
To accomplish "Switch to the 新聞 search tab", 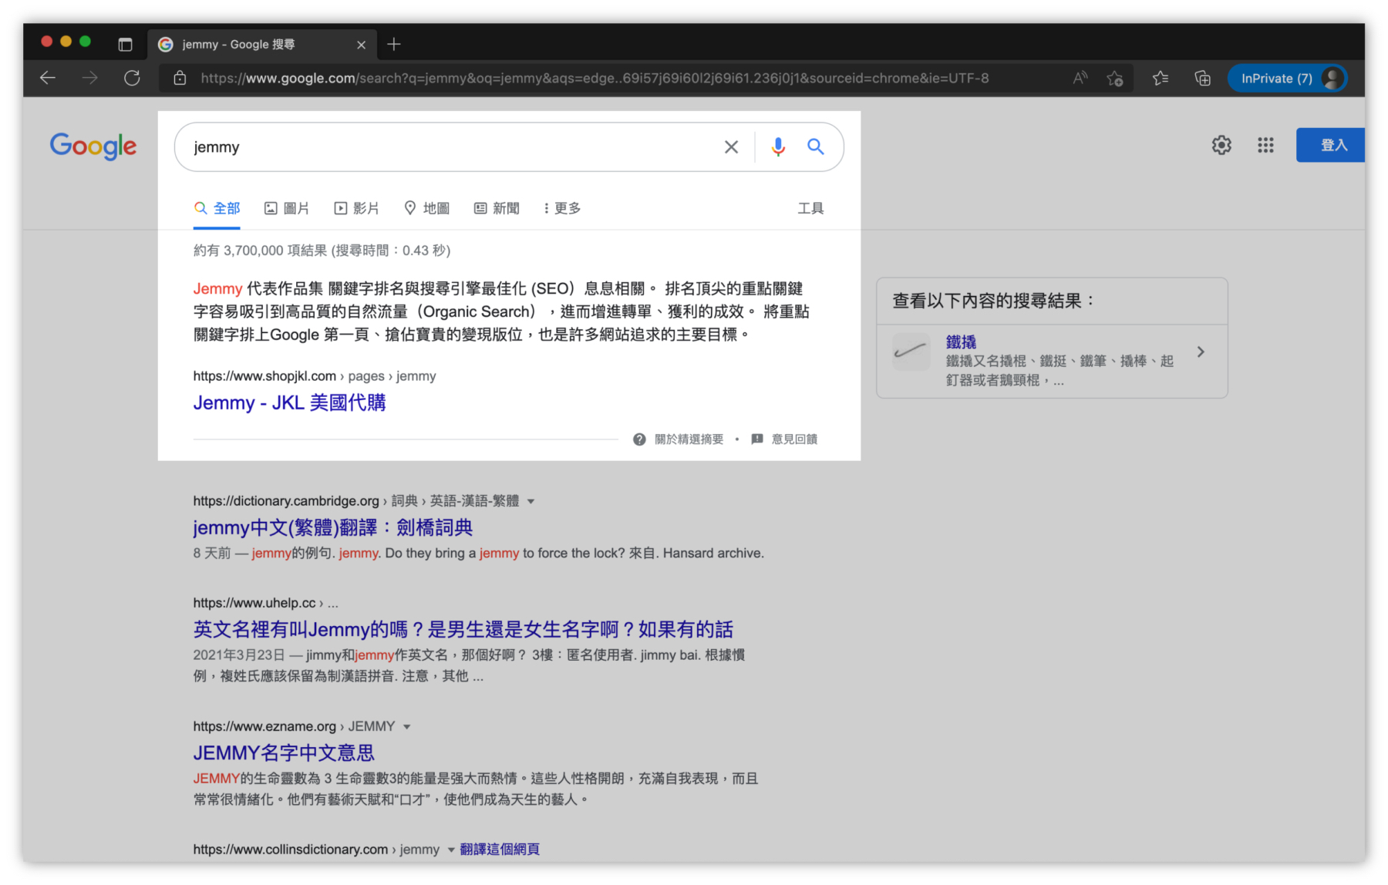I will tap(497, 207).
